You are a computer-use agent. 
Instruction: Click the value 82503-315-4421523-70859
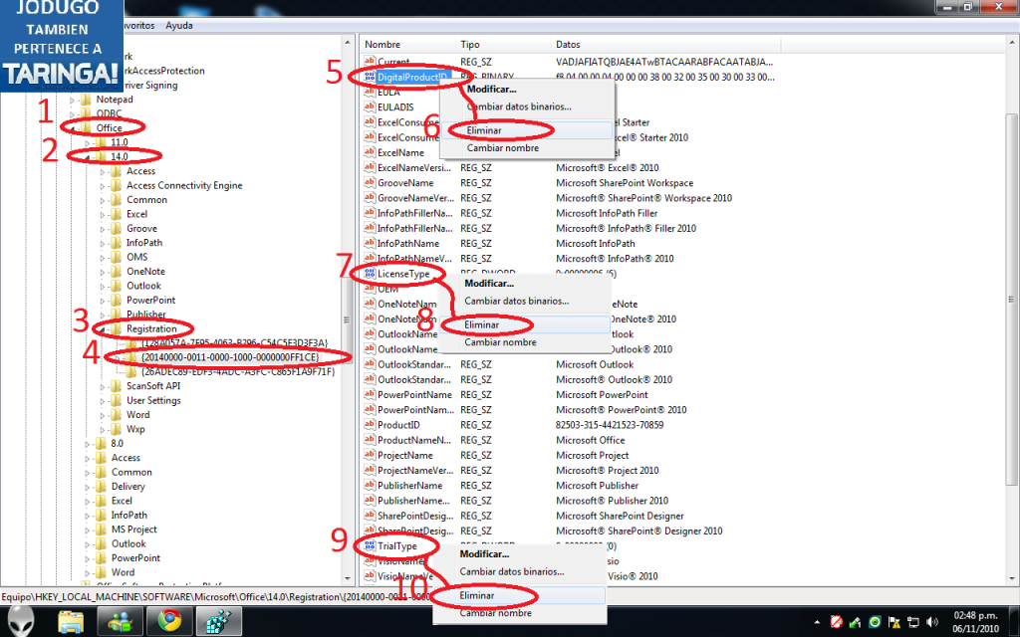click(610, 425)
